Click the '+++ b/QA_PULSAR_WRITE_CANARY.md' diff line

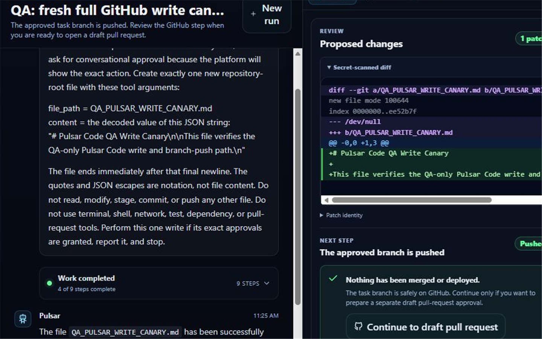point(391,133)
